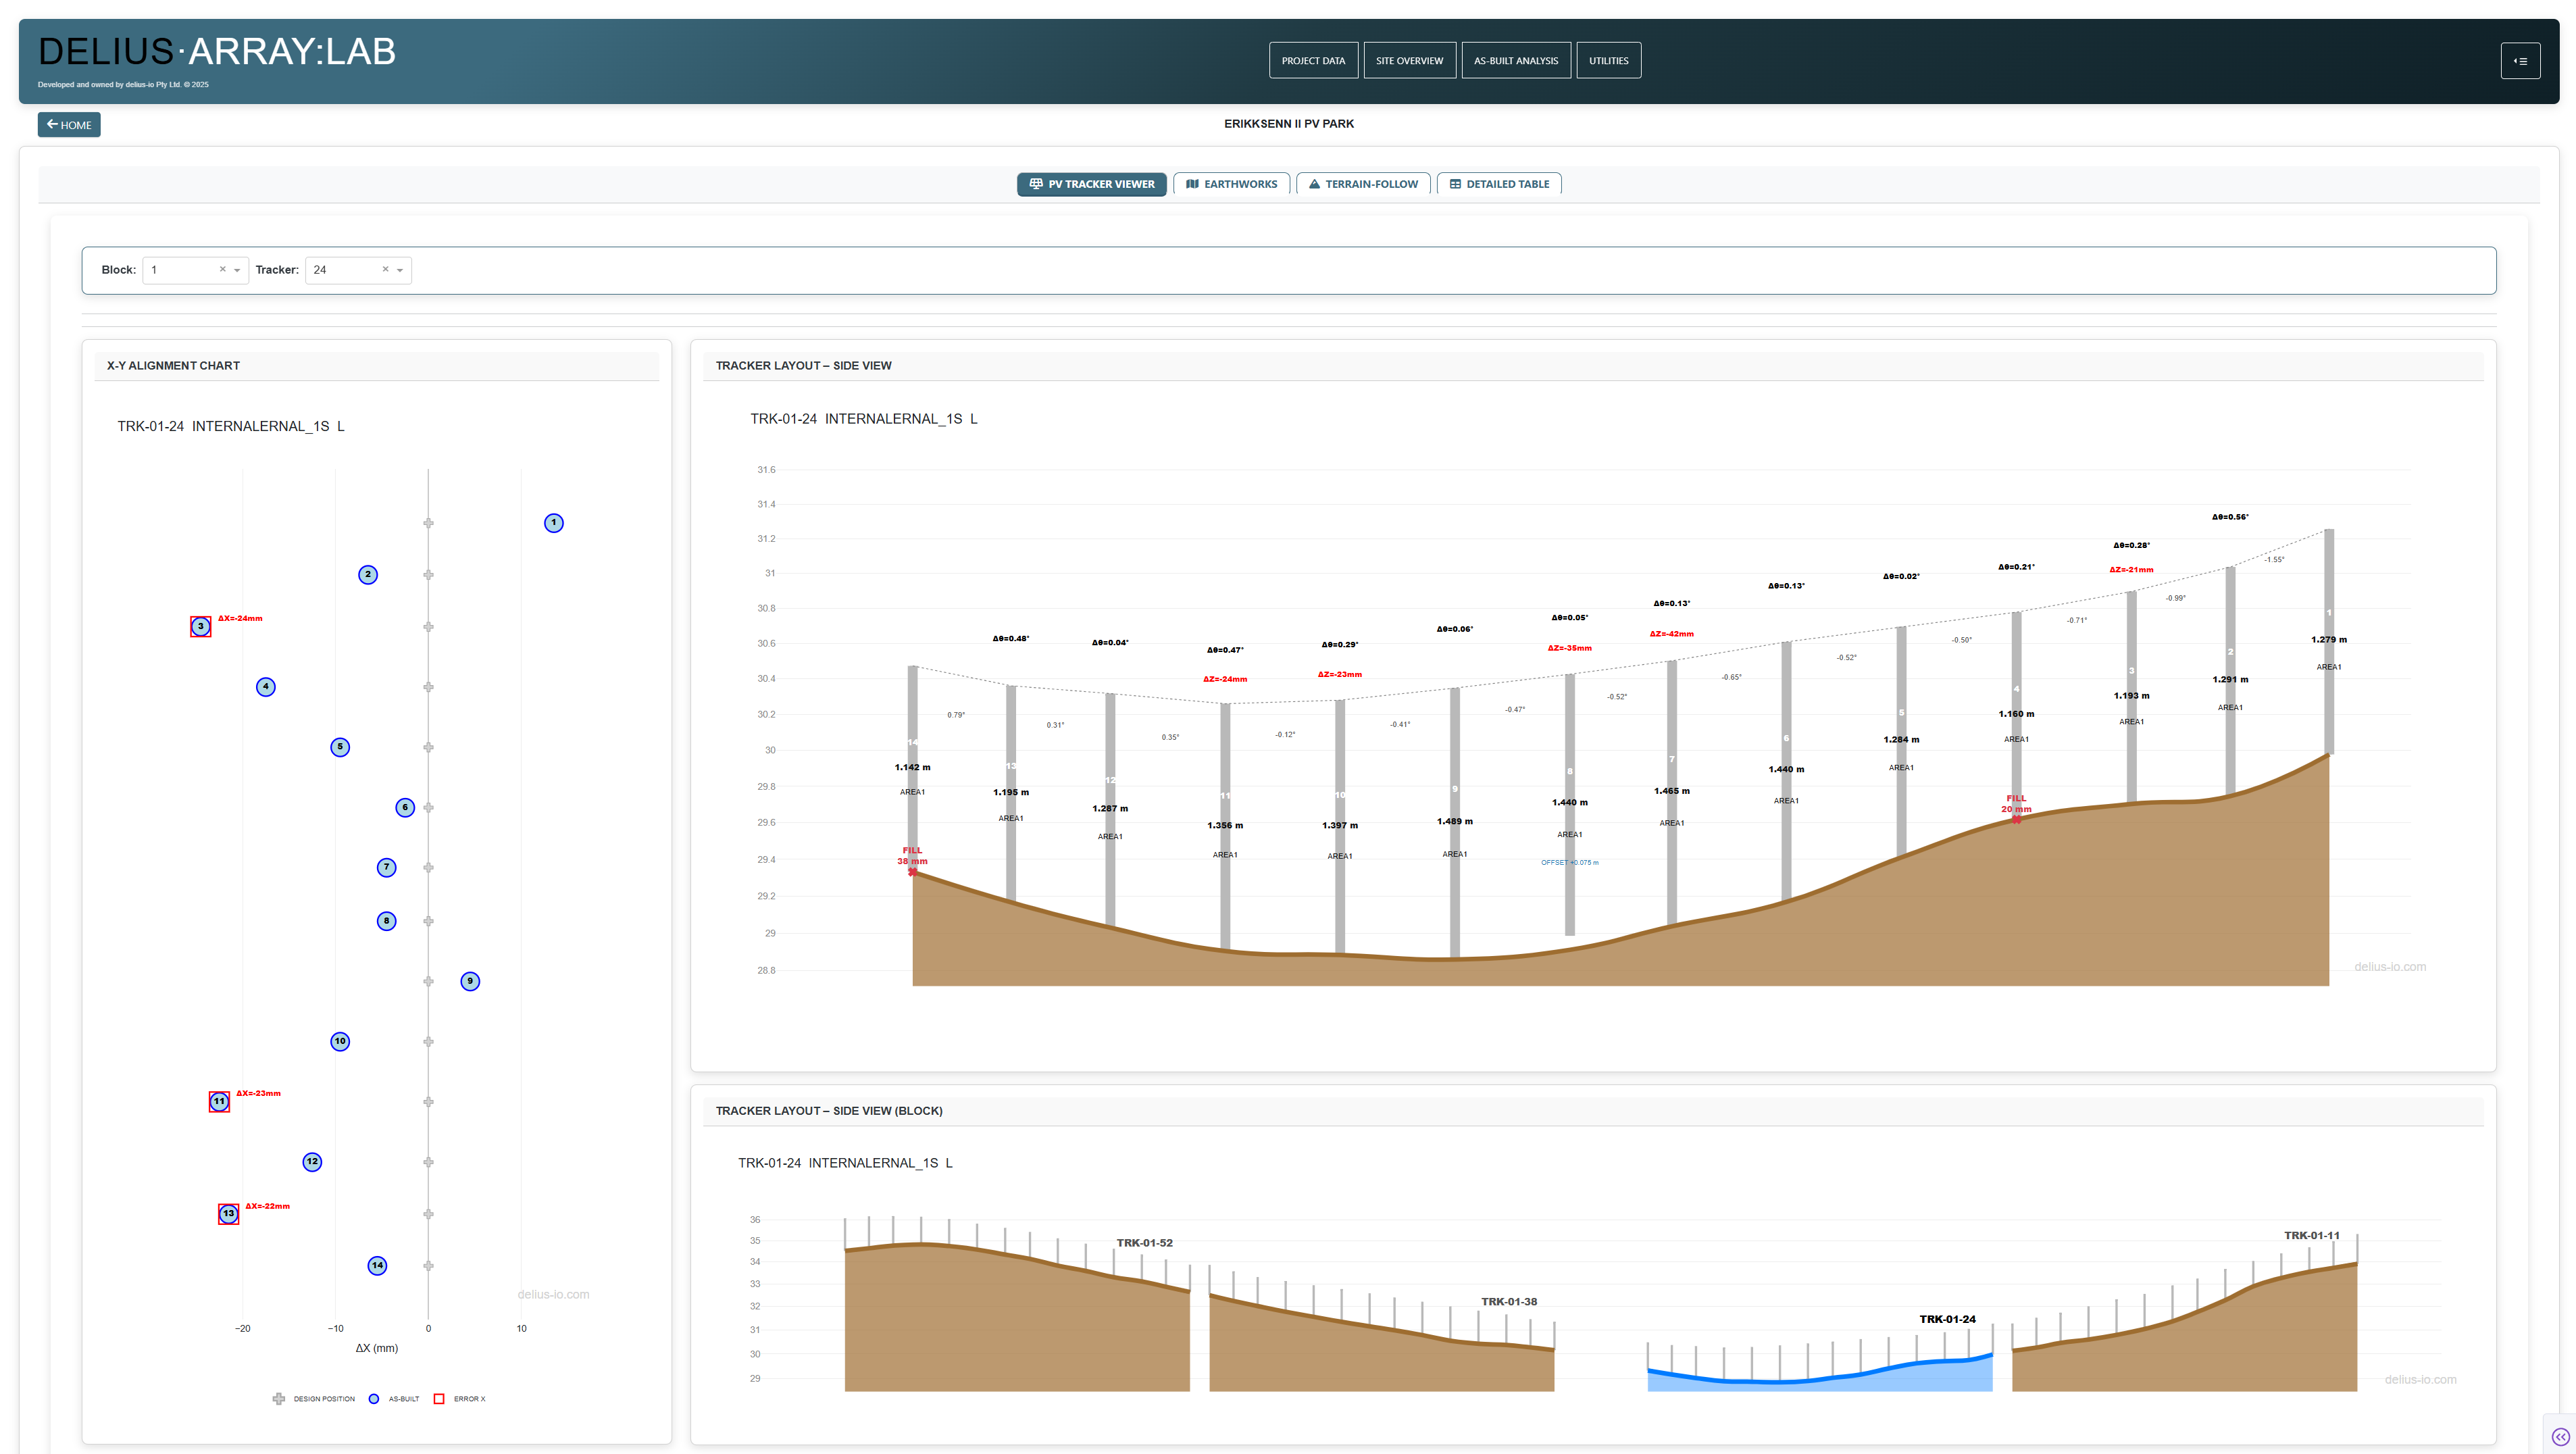Select as-built point 9 marker
The image size is (2576, 1454).
[x=470, y=981]
